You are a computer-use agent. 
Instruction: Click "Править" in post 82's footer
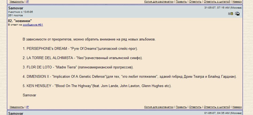(x=181, y=107)
